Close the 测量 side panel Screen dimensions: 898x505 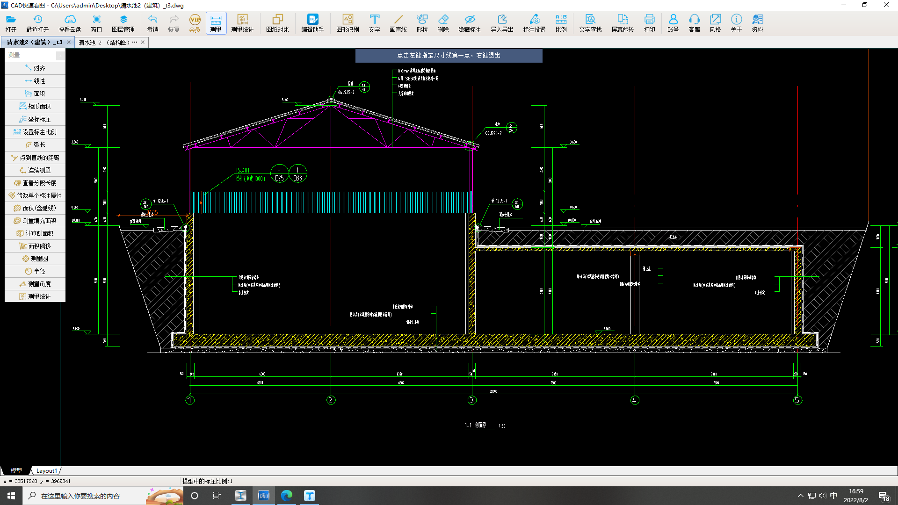pos(60,56)
